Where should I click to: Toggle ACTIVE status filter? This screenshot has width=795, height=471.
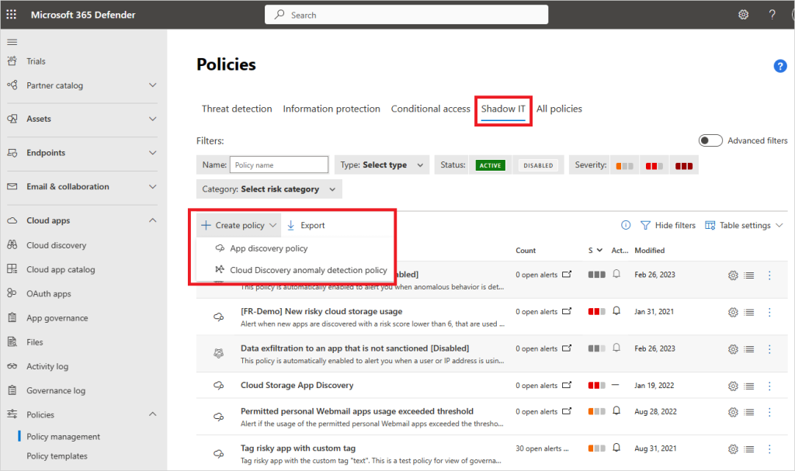click(490, 165)
